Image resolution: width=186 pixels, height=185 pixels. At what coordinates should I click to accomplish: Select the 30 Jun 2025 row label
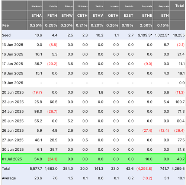(13, 150)
